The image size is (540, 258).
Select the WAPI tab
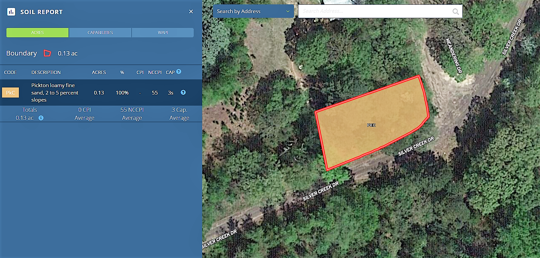[163, 33]
